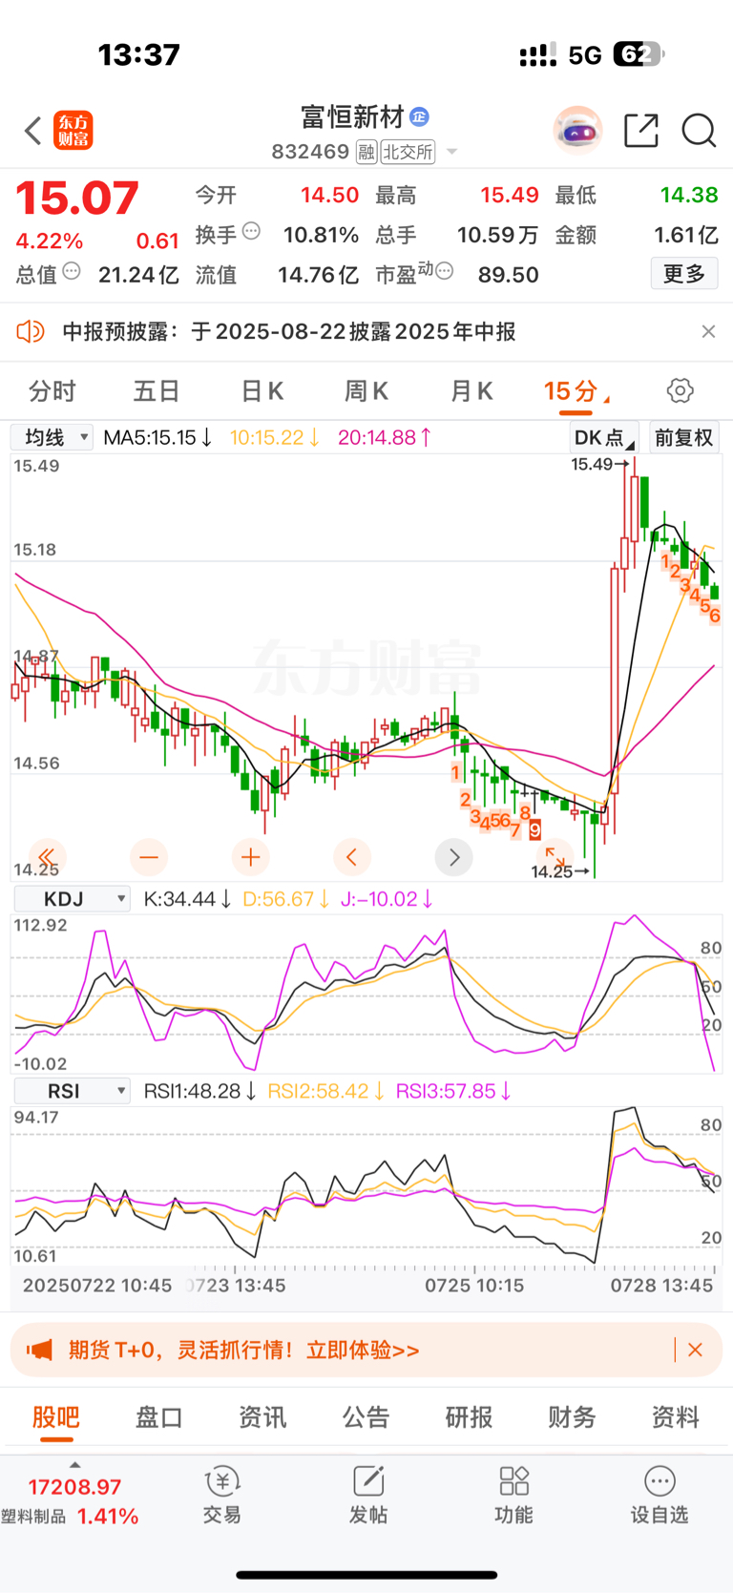Share the stock page via share icon
Image resolution: width=733 pixels, height=1593 pixels.
point(641,130)
